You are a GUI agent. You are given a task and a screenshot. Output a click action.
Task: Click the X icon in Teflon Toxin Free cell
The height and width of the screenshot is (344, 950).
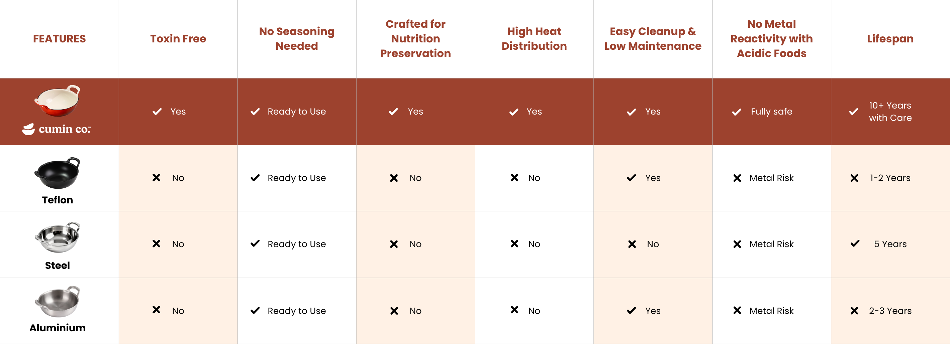[156, 178]
